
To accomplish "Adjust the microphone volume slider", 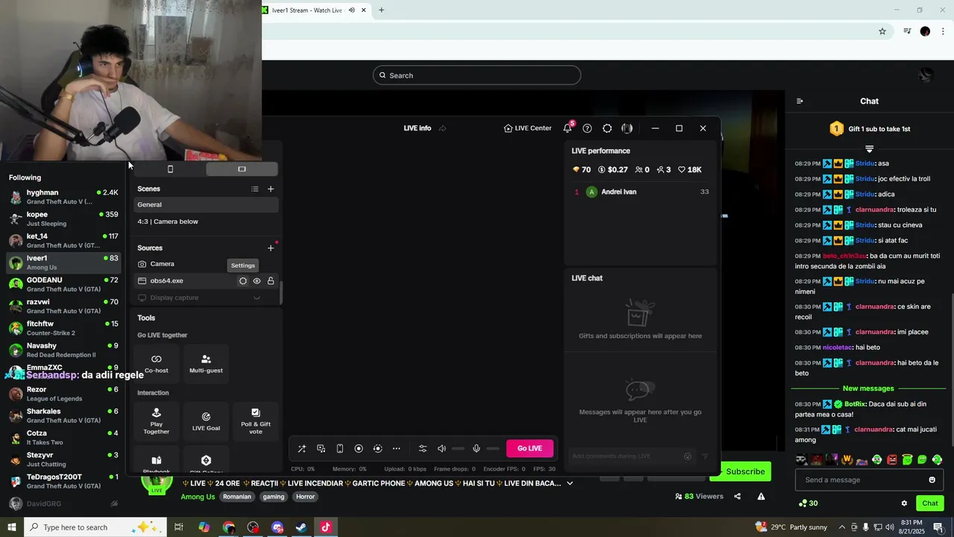I will click(493, 449).
